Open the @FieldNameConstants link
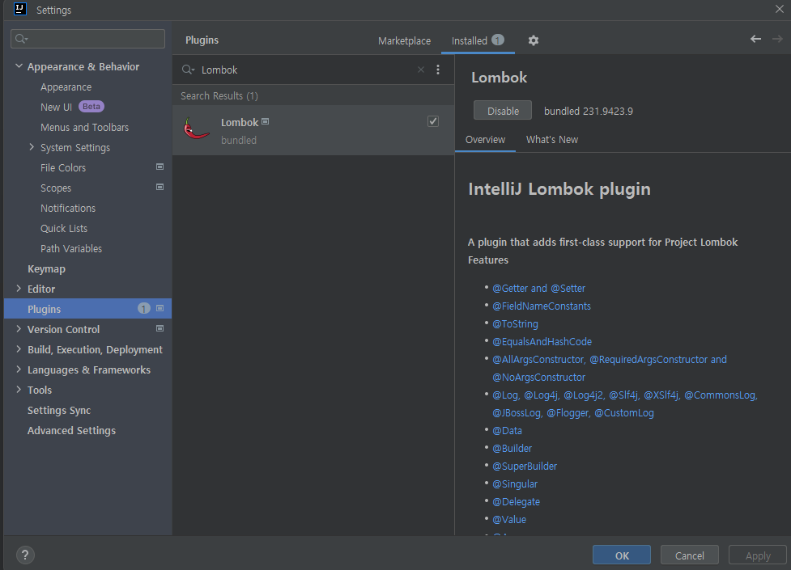This screenshot has width=791, height=570. point(542,306)
